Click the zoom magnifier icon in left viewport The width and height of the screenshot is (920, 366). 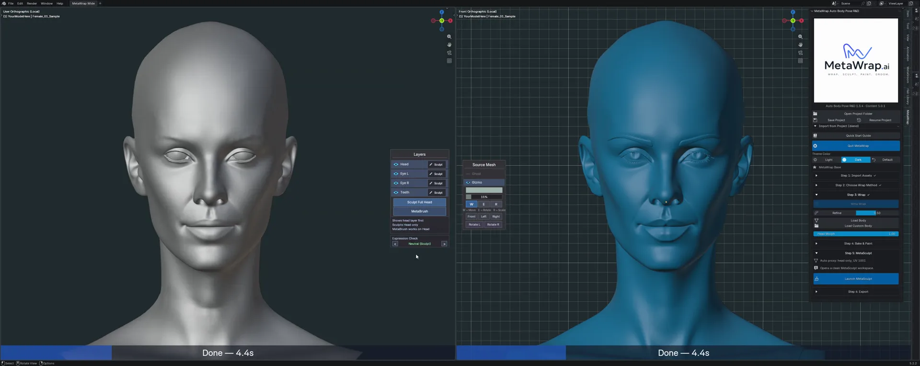click(449, 37)
